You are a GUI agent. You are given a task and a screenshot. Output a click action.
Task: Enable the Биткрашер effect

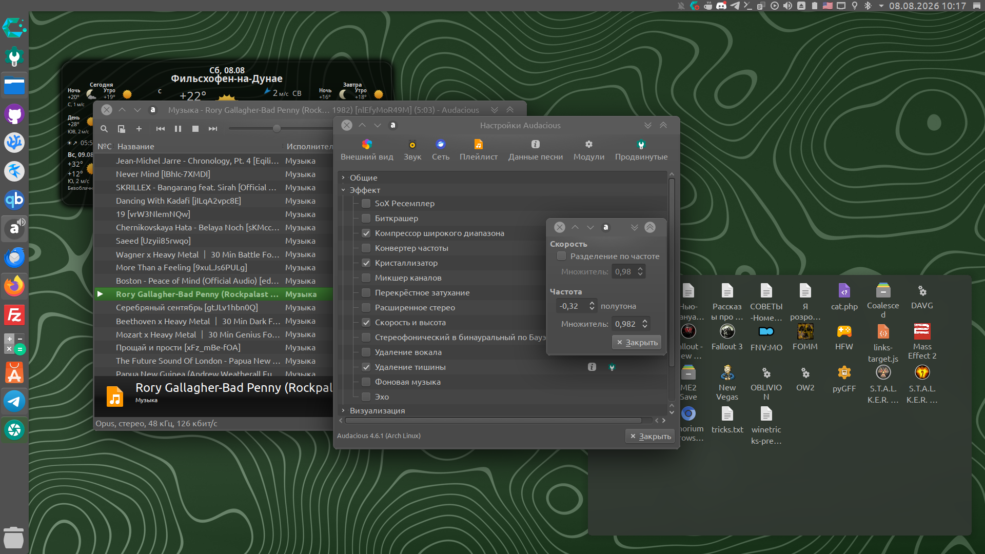point(366,219)
